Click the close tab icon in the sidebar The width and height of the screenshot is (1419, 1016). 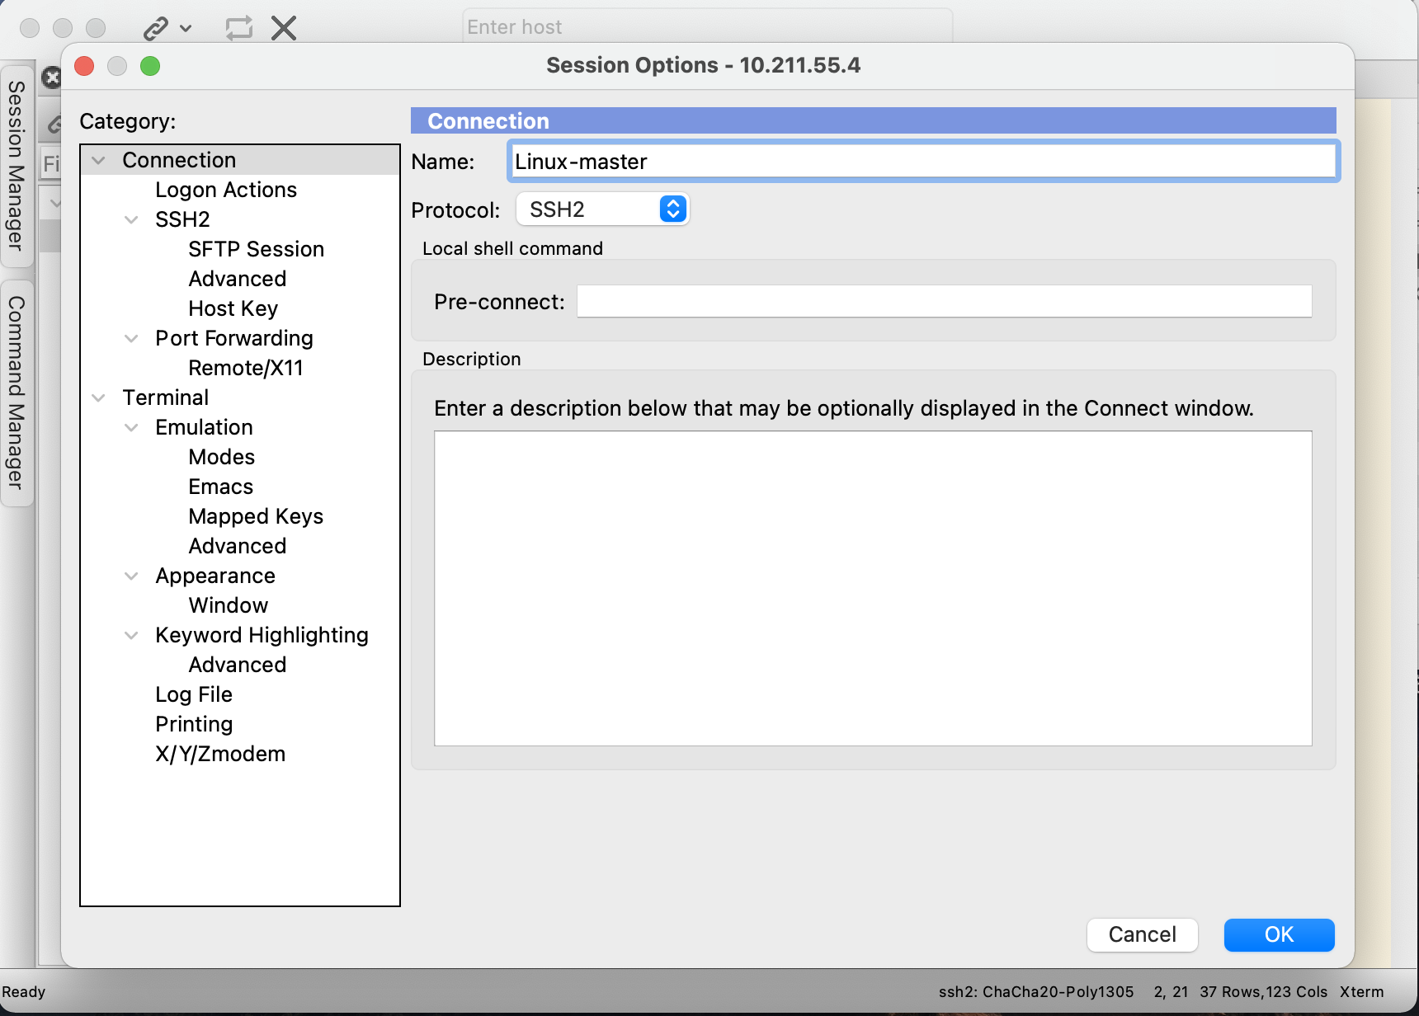pyautogui.click(x=51, y=77)
